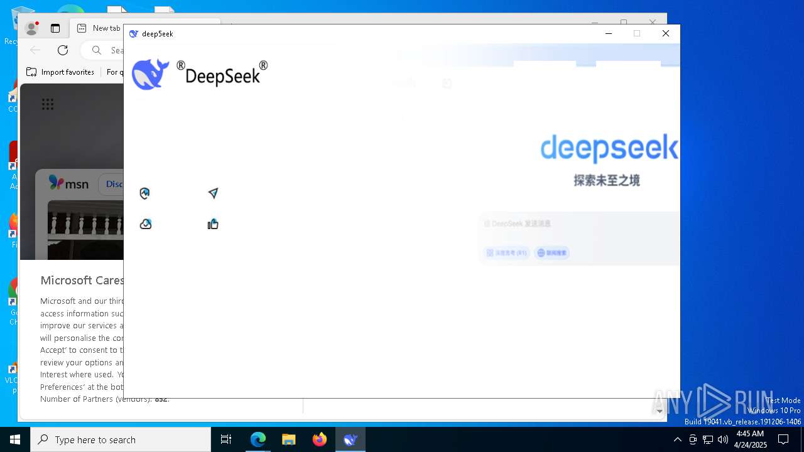The image size is (804, 452).
Task: Click the volume speaker tray icon
Action: click(x=723, y=439)
